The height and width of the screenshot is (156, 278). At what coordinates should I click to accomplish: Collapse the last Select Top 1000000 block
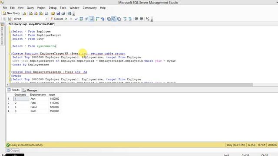click(10, 80)
